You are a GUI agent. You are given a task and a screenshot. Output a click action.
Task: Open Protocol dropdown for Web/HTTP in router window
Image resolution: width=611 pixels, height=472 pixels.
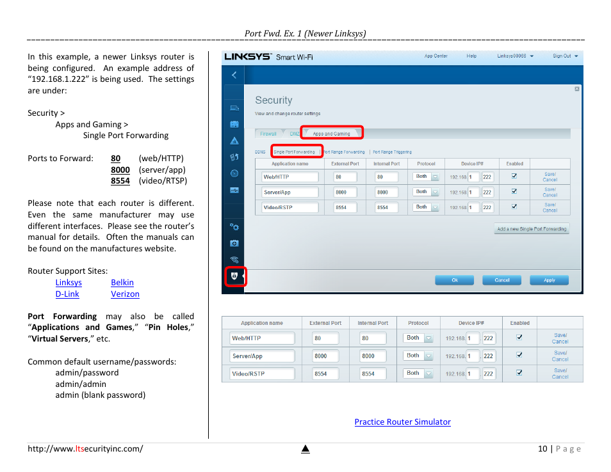click(425, 177)
